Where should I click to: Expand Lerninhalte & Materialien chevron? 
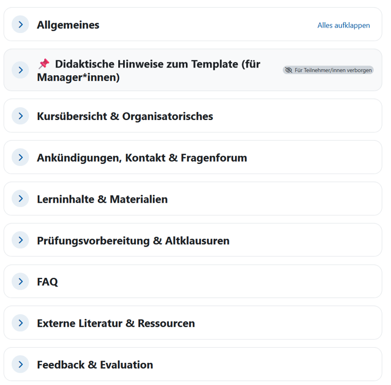point(20,199)
